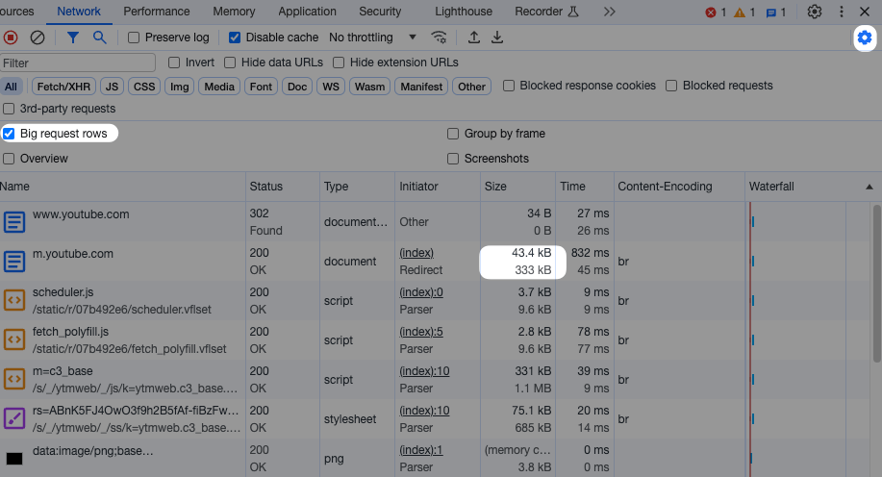Open the Lighthouse tab
882x477 pixels.
(464, 12)
